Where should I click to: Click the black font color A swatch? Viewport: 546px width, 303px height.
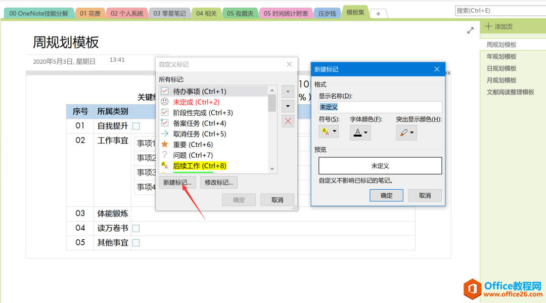[358, 133]
